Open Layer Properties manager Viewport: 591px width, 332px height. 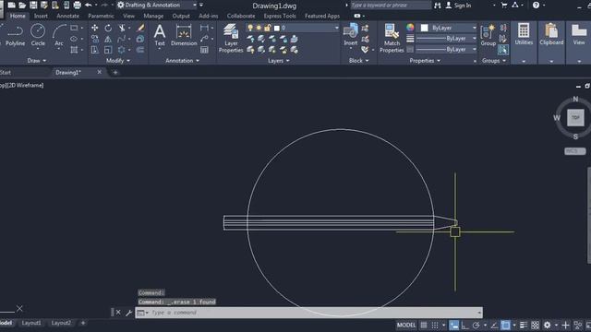click(x=231, y=38)
